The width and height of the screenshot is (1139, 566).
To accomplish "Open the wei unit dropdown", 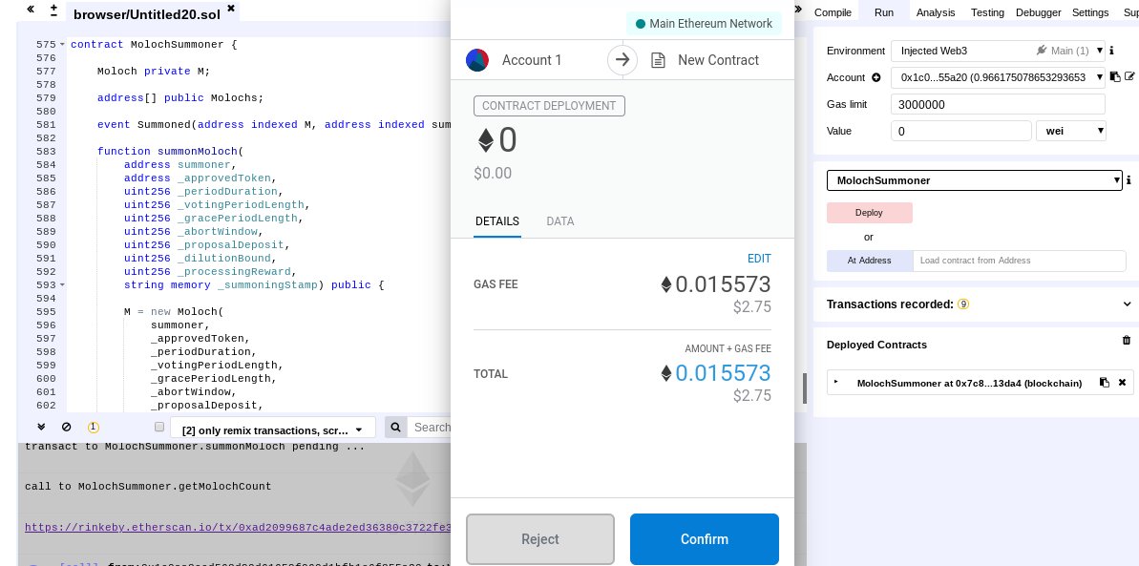I will [x=1070, y=131].
